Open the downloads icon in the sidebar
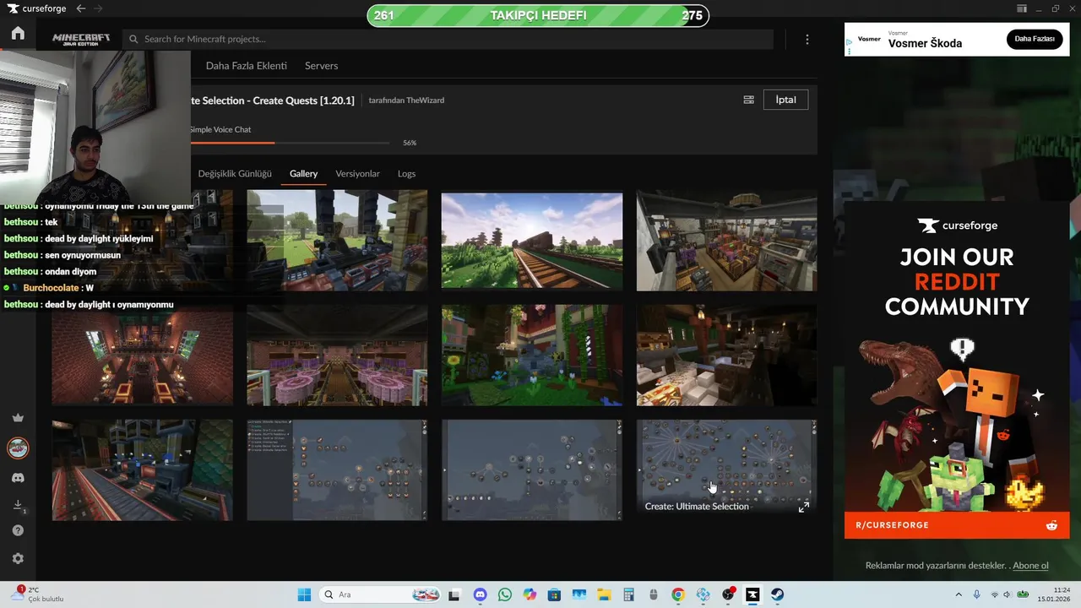 pos(18,505)
